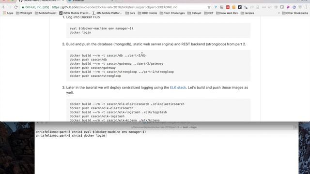Click 'docker build cascon/elk-logstash' code line

click(118, 112)
